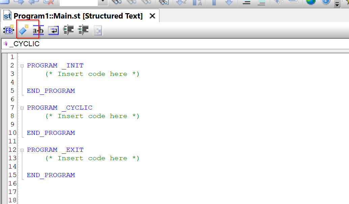349x204 pixels.
Task: Decrease indent of selected lines icon
Action: pos(83,30)
